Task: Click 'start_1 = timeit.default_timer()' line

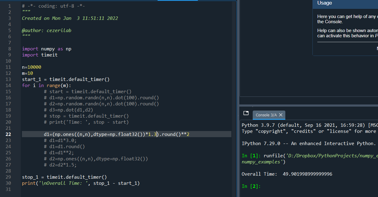Action: pyautogui.click(x=66, y=79)
